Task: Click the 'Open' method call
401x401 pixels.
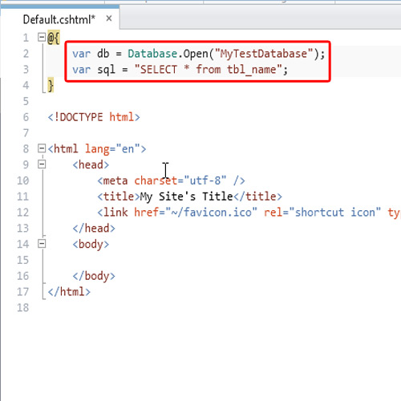Action: click(196, 55)
